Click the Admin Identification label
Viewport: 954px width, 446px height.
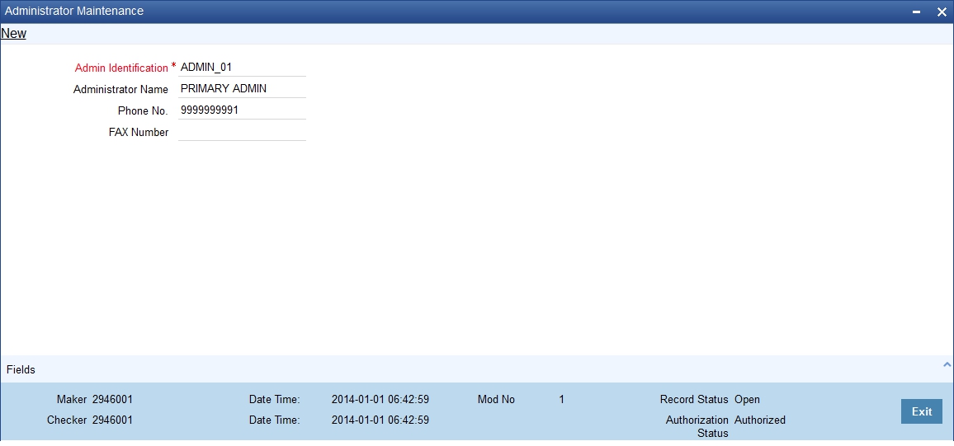click(121, 68)
